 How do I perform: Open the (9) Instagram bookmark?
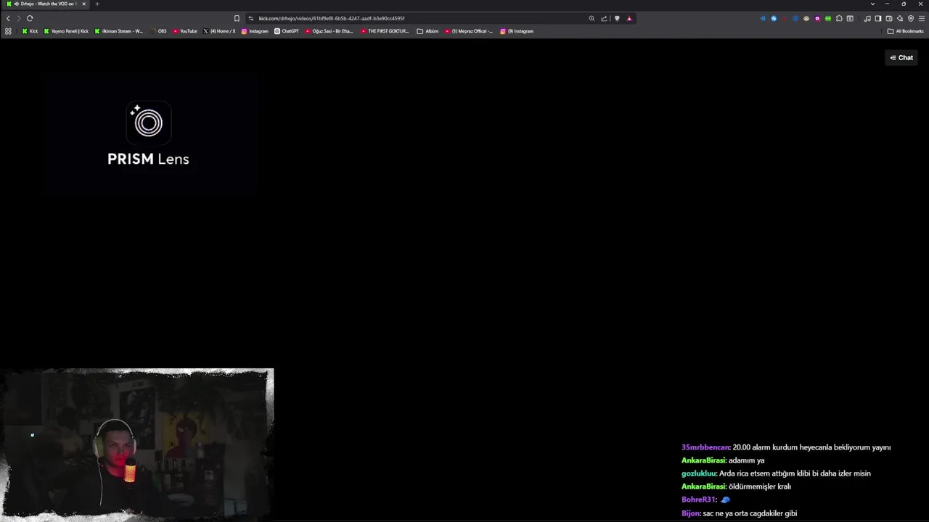click(517, 31)
